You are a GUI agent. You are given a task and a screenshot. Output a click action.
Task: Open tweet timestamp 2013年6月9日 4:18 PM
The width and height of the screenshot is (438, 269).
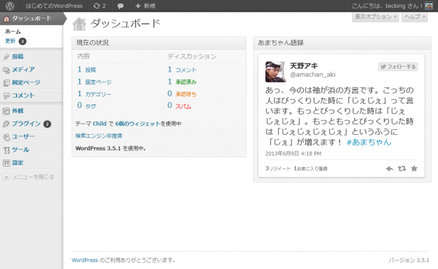click(293, 154)
